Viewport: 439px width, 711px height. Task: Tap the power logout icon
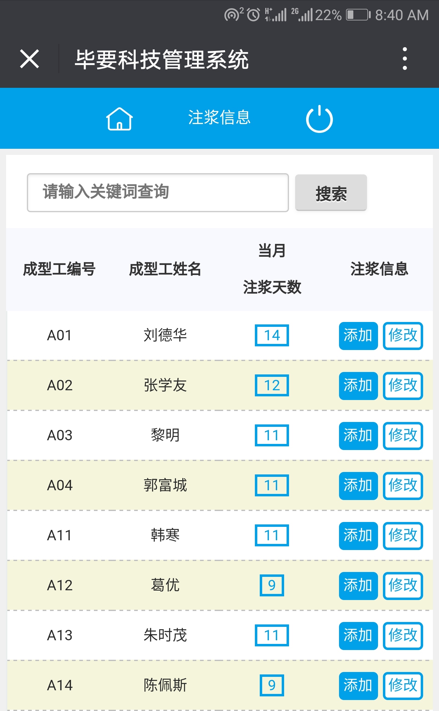pyautogui.click(x=319, y=119)
